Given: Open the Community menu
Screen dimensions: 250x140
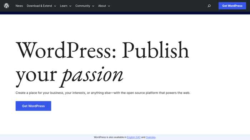Looking at the screenshot, I should click(82, 6).
